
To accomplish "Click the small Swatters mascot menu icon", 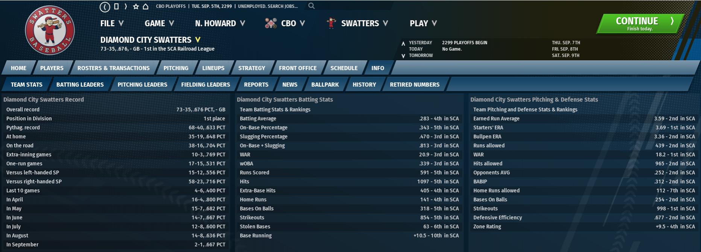I will point(331,23).
